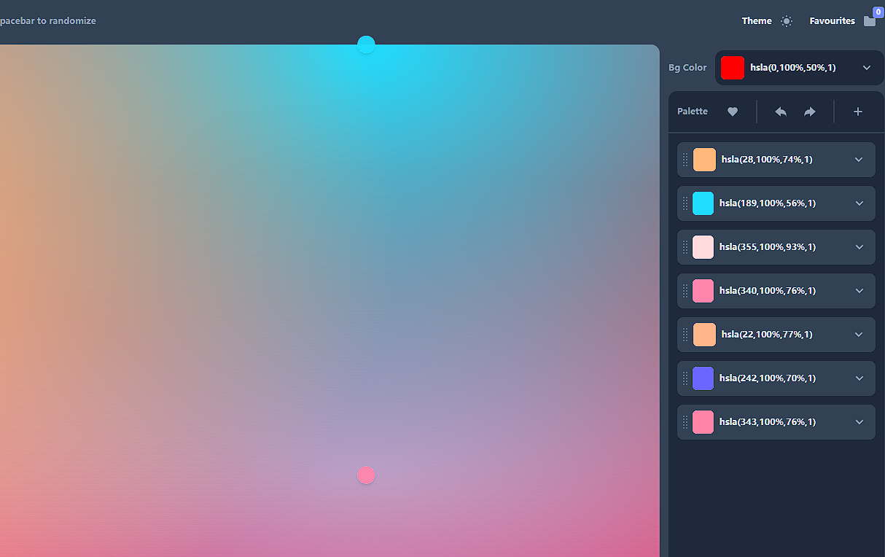885x557 pixels.
Task: Expand the hsla(343,100%,76%,1) color row
Action: [x=859, y=422]
